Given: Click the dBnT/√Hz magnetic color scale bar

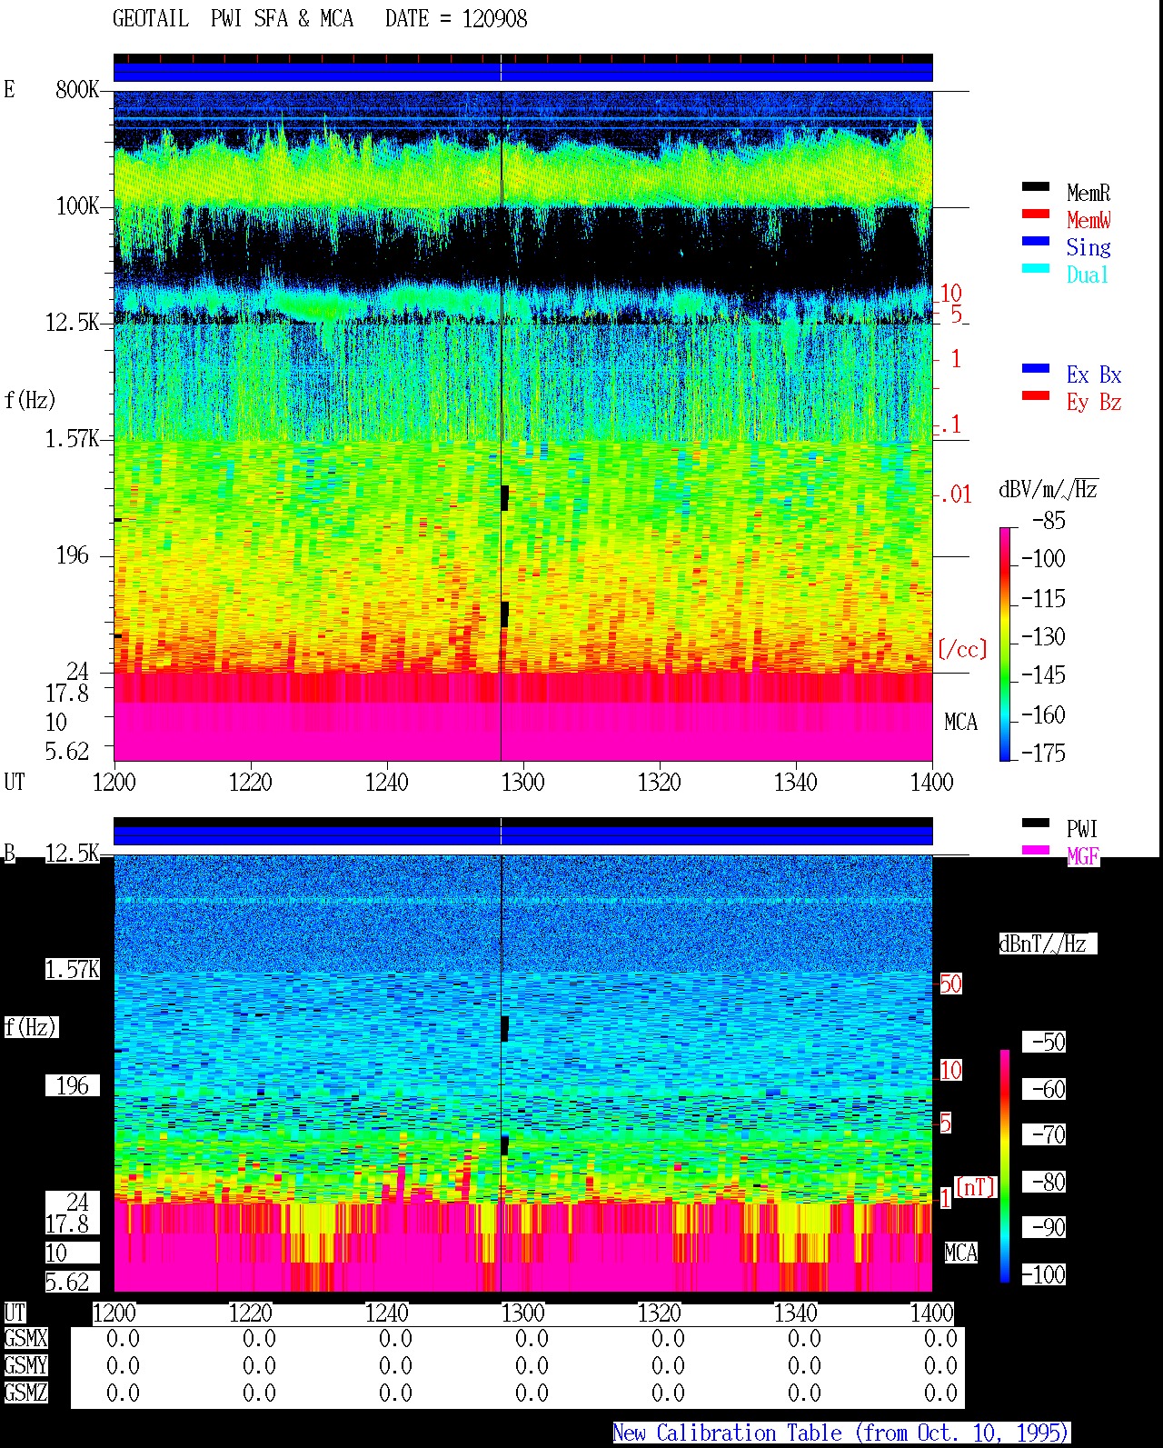Looking at the screenshot, I should pyautogui.click(x=1005, y=1166).
